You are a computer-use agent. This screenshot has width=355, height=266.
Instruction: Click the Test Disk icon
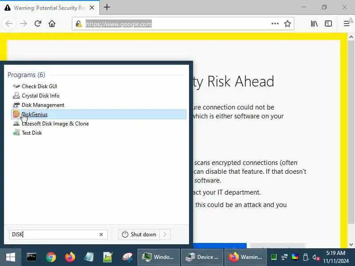click(16, 133)
